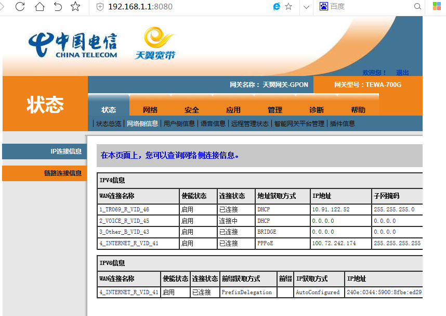Select 链路连接信息 in the sidebar
Image resolution: width=446 pixels, height=316 pixels.
coord(44,173)
